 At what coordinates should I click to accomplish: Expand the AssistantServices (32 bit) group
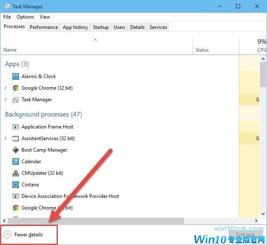(6, 138)
